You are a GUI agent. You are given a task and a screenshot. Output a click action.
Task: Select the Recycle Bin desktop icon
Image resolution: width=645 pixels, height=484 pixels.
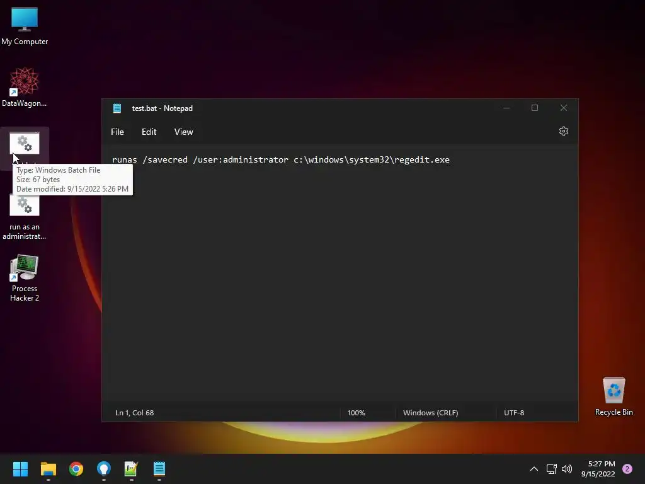[614, 396]
